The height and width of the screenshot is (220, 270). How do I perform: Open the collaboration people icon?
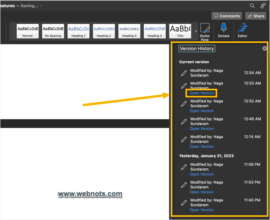263,6
